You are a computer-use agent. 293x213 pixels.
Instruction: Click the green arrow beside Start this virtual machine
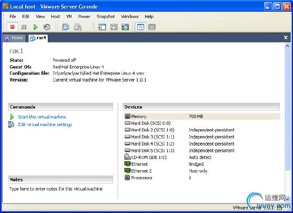coord(12,117)
